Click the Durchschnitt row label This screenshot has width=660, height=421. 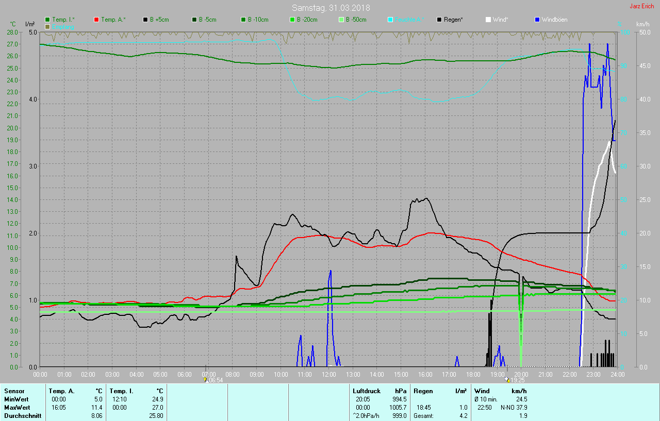click(x=22, y=416)
